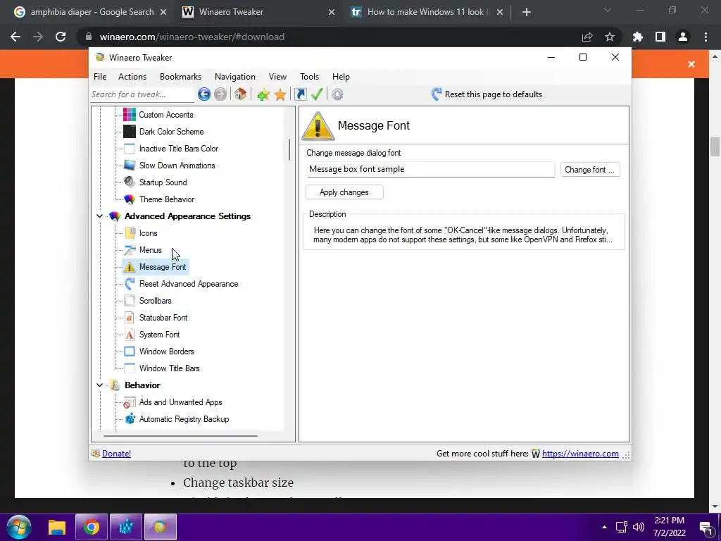Reload the page in Chrome
721x541 pixels.
61,37
